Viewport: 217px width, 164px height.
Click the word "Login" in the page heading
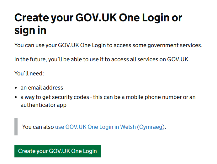[151, 18]
